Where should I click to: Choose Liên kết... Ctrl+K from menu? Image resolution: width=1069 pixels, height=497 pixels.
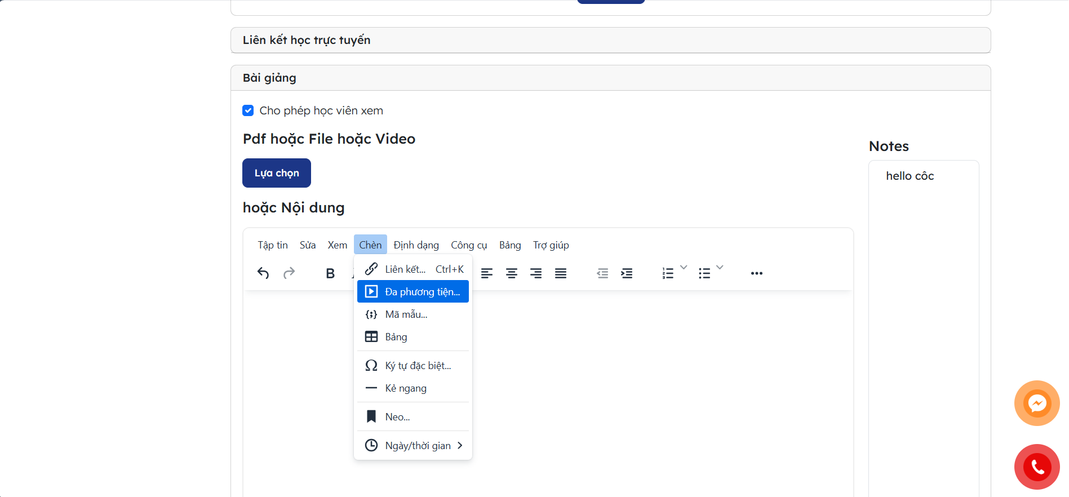413,269
